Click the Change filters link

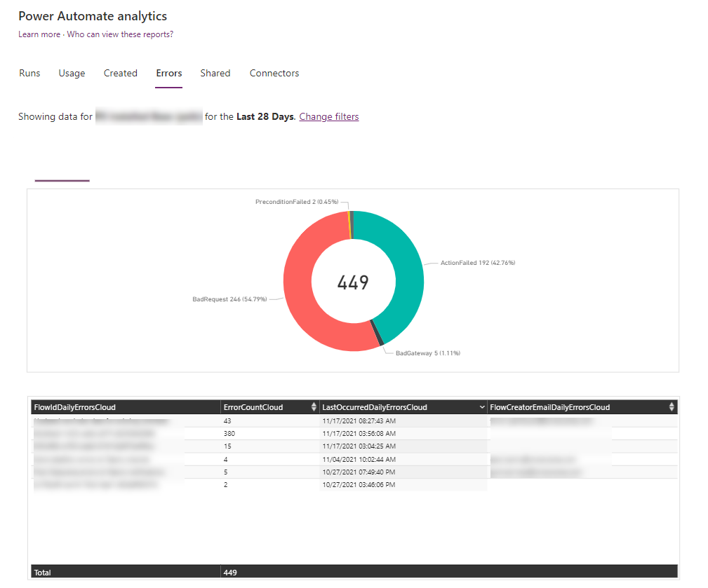click(x=328, y=116)
